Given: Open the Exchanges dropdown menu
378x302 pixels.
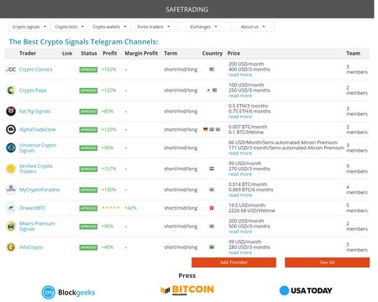Looking at the screenshot, I should coord(203,27).
